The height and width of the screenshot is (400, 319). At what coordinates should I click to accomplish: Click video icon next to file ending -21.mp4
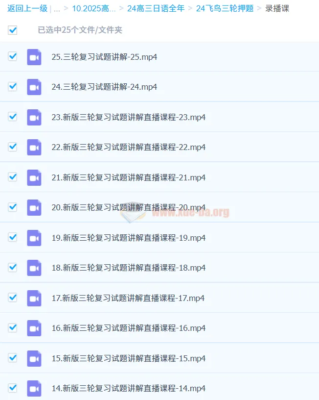[34, 177]
